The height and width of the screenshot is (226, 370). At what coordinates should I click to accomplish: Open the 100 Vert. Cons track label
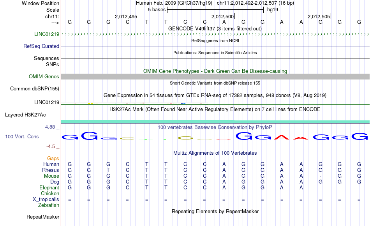[x=22, y=136]
